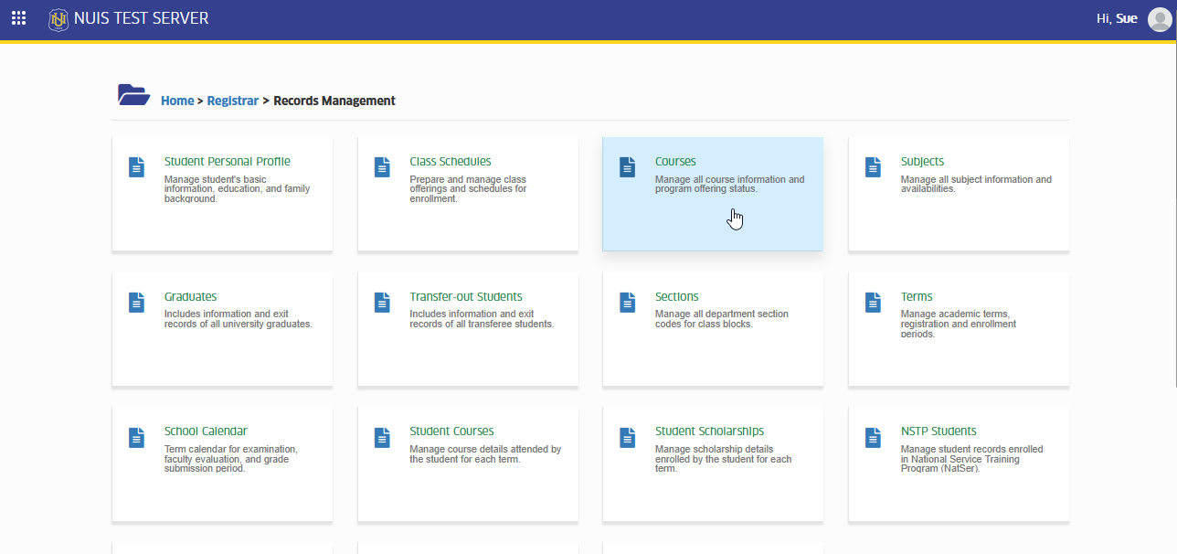Click the Student Scholarships document icon
This screenshot has height=554, width=1177.
pos(627,437)
